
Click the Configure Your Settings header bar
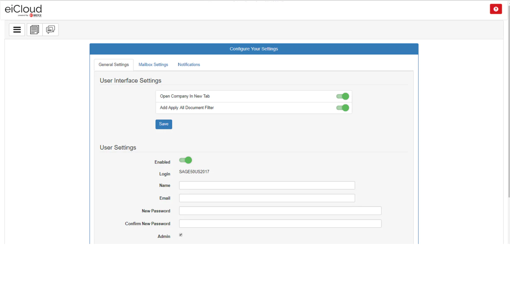(x=254, y=49)
